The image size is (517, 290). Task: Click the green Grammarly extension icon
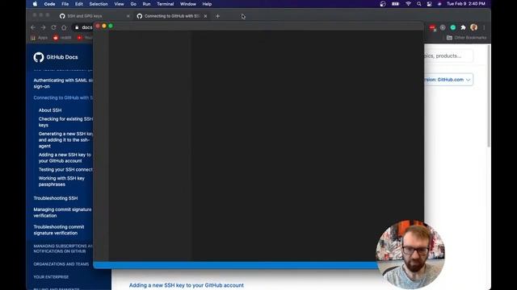[x=453, y=27]
